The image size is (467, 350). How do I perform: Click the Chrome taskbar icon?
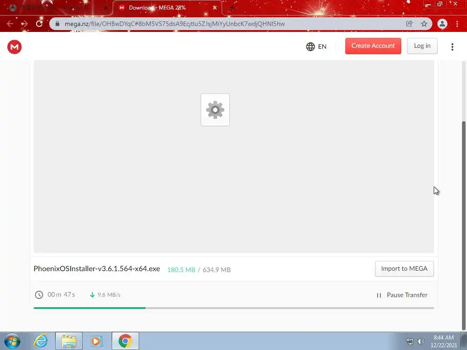(x=125, y=341)
